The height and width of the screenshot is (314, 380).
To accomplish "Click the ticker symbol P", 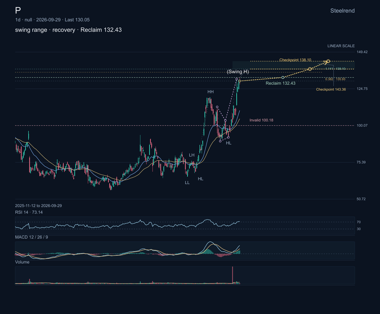I will tap(18, 10).
